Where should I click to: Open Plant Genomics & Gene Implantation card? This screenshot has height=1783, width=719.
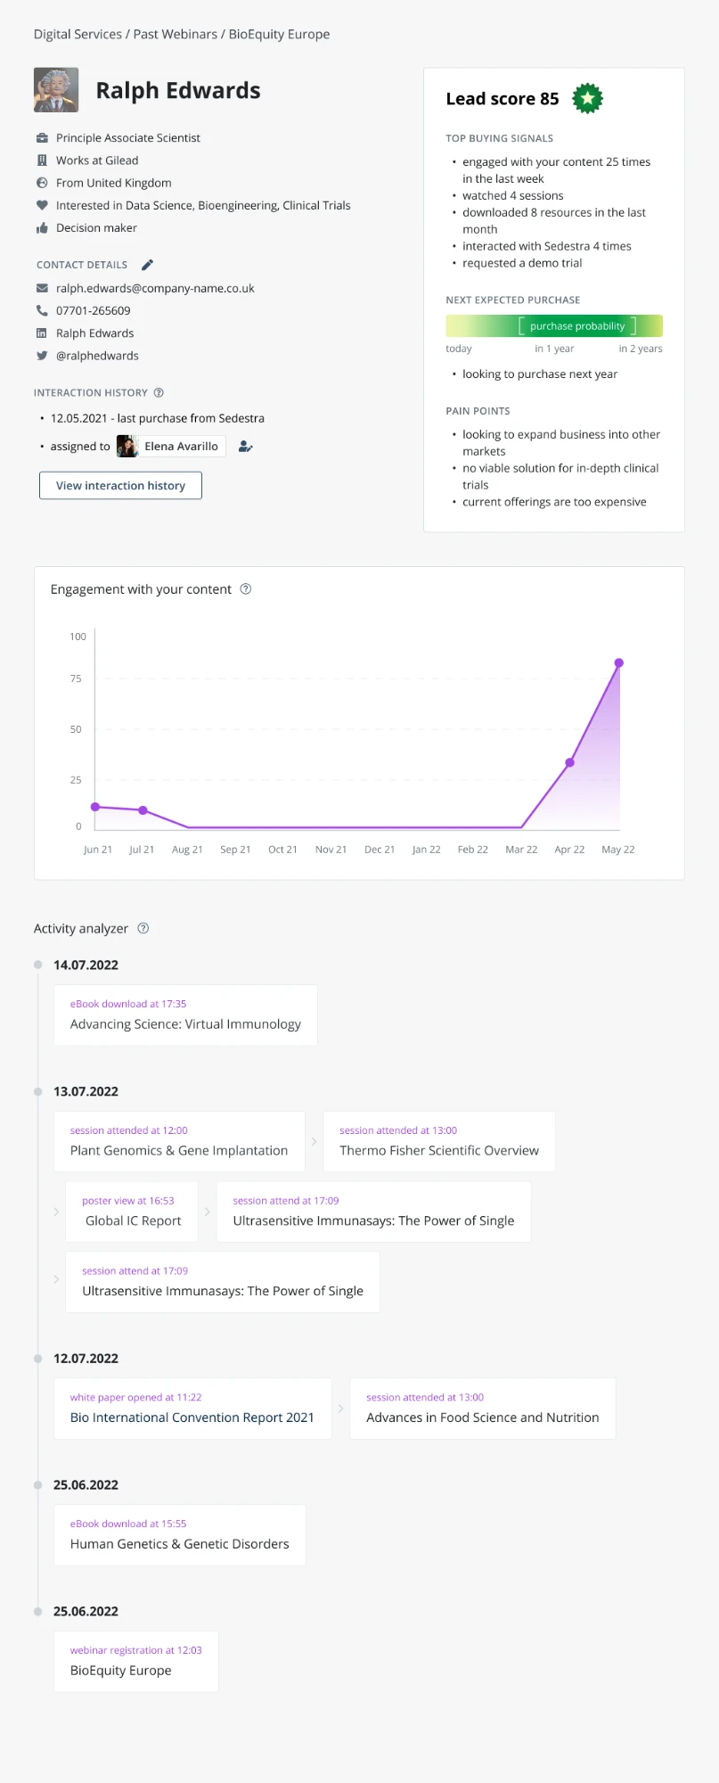point(179,1141)
